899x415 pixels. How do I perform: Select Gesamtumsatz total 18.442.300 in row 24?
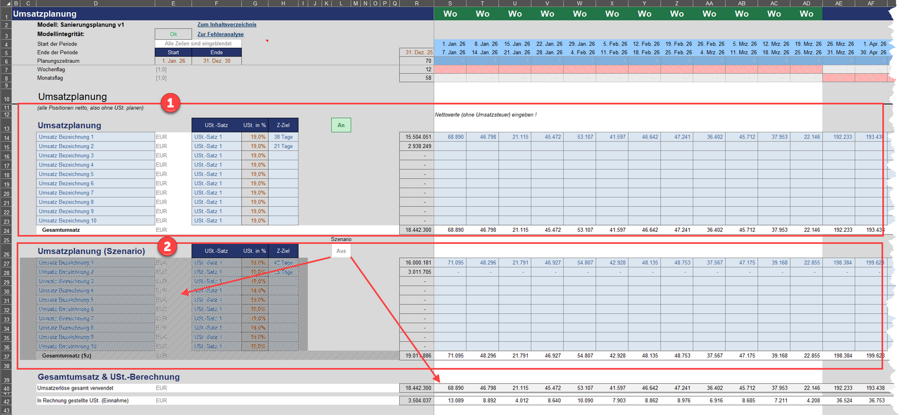tap(417, 230)
